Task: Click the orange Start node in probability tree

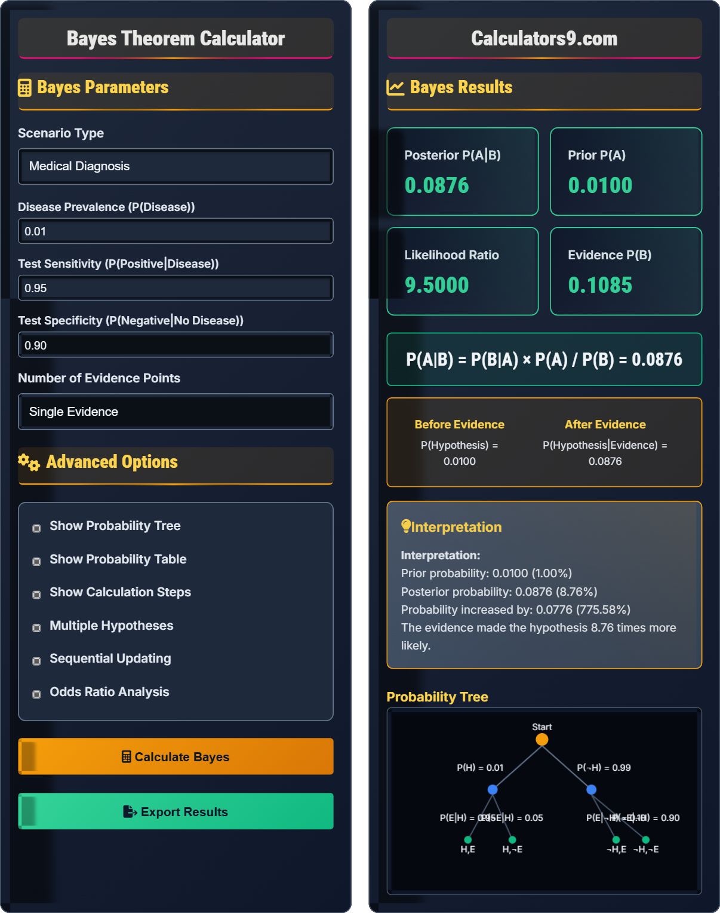Action: coord(542,739)
